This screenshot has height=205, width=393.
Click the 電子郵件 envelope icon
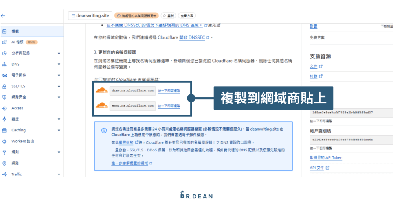4,75
